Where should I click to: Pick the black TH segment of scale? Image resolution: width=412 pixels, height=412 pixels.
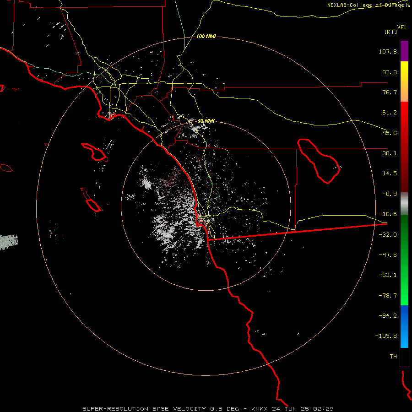coord(404,357)
